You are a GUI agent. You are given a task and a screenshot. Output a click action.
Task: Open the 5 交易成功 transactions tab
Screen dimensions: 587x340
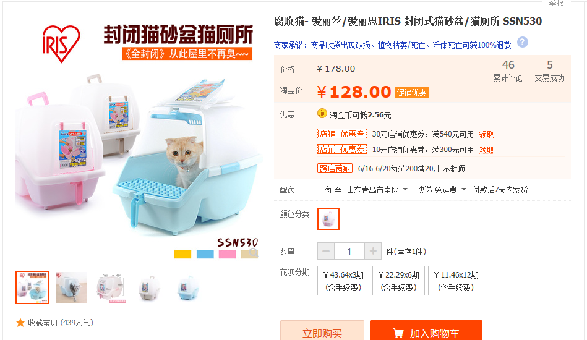pyautogui.click(x=549, y=70)
